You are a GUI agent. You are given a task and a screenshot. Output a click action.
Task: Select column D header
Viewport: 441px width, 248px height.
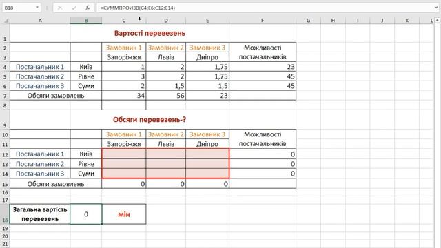point(166,21)
